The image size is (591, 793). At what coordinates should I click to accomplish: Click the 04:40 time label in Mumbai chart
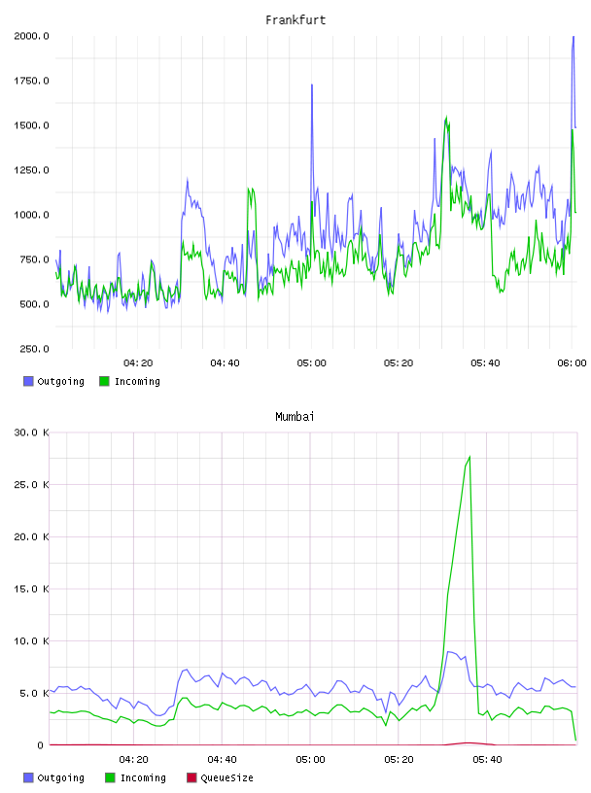pyautogui.click(x=223, y=760)
